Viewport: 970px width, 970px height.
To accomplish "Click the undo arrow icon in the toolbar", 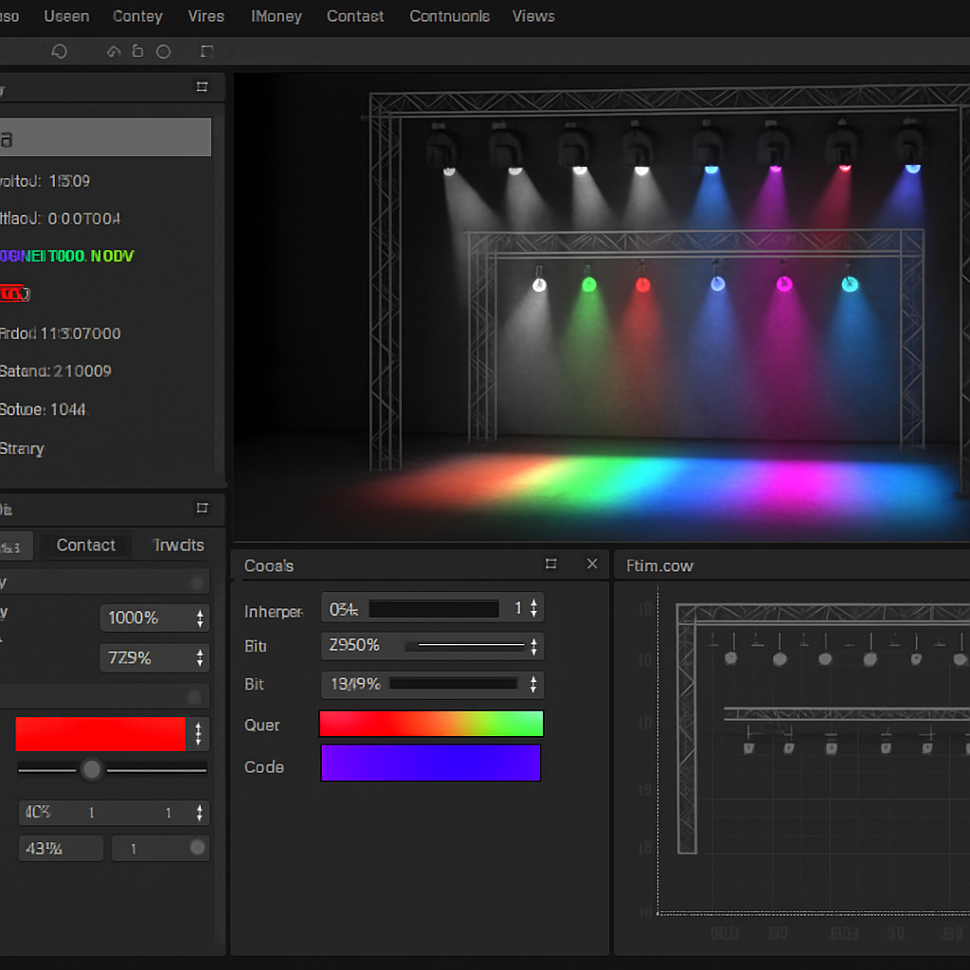I will [x=113, y=51].
